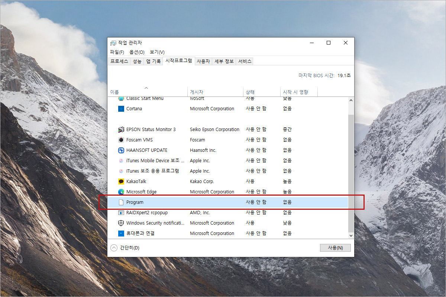This screenshot has height=297, width=446.
Task: Switch to the 사용자 tab
Action: pyautogui.click(x=203, y=61)
